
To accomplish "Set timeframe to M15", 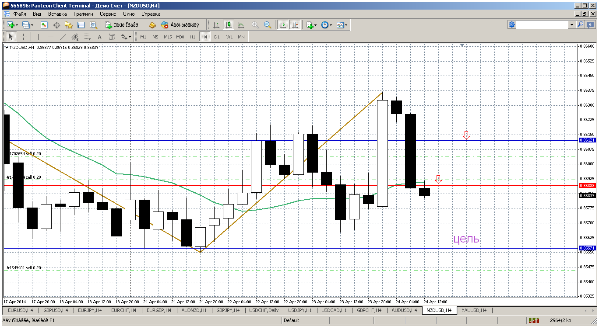I will tap(168, 37).
